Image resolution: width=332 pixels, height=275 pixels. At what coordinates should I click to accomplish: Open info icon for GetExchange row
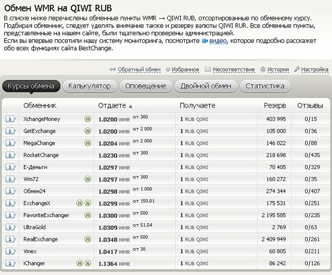(11, 131)
